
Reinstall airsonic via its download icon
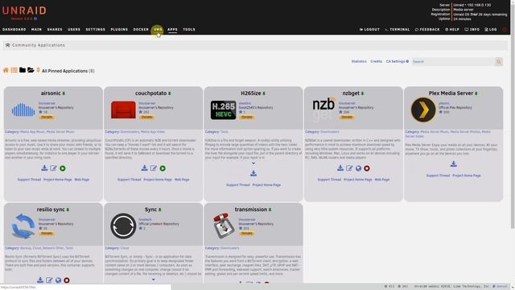pos(44,168)
